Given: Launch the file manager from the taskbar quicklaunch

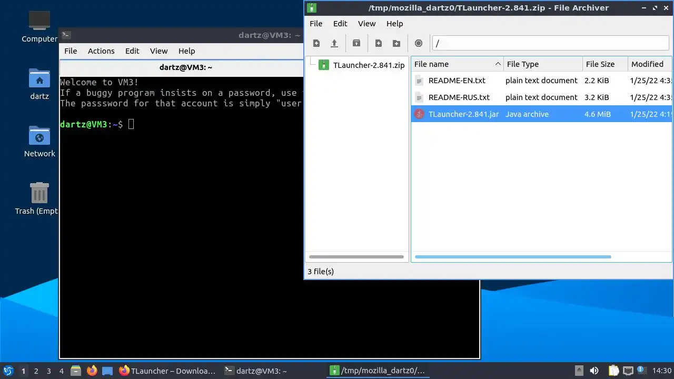Looking at the screenshot, I should [76, 371].
